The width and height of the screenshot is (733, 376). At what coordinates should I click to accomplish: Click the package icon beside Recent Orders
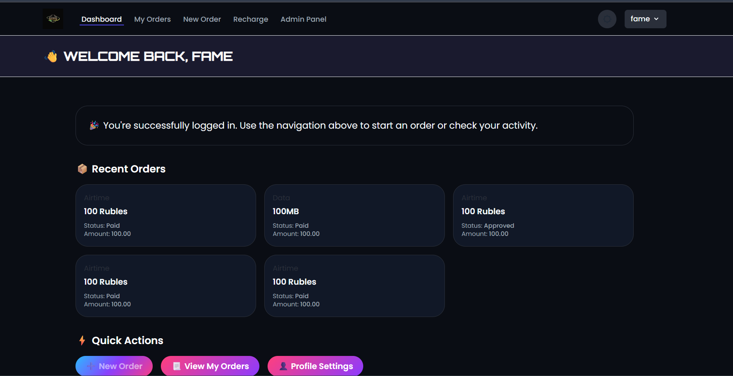[82, 168]
